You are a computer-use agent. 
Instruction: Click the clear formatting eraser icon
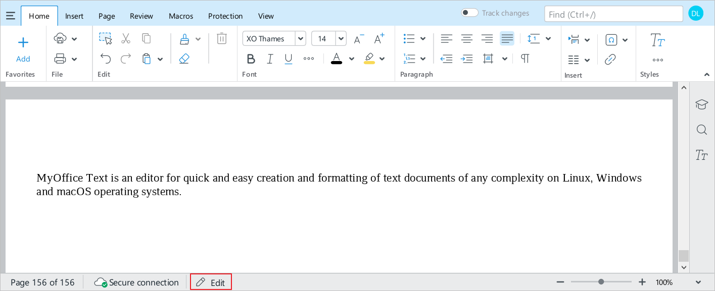pos(184,59)
